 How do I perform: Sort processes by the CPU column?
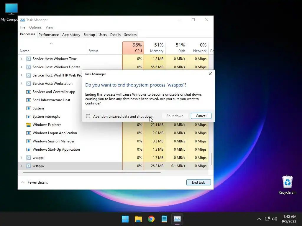coord(133,48)
